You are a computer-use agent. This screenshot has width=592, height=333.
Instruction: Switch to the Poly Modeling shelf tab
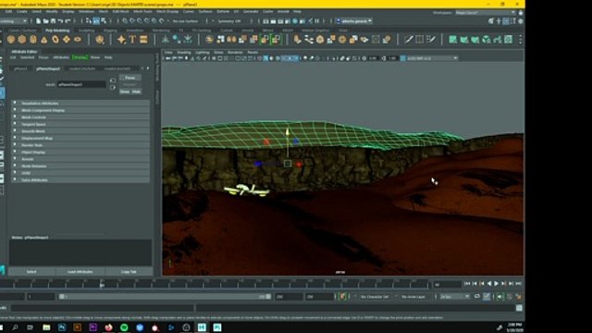(57, 31)
